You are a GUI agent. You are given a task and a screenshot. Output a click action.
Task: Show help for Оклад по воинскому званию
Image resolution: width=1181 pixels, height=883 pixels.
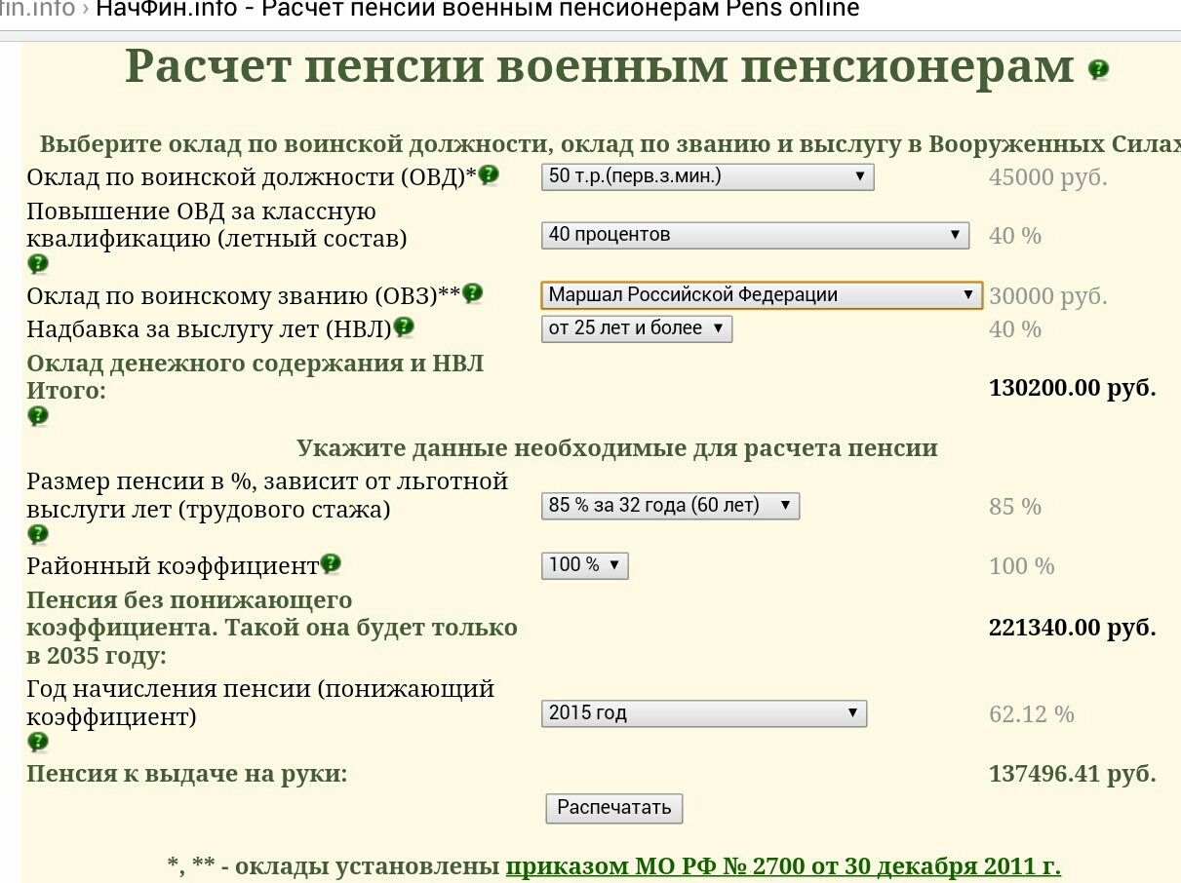point(473,292)
